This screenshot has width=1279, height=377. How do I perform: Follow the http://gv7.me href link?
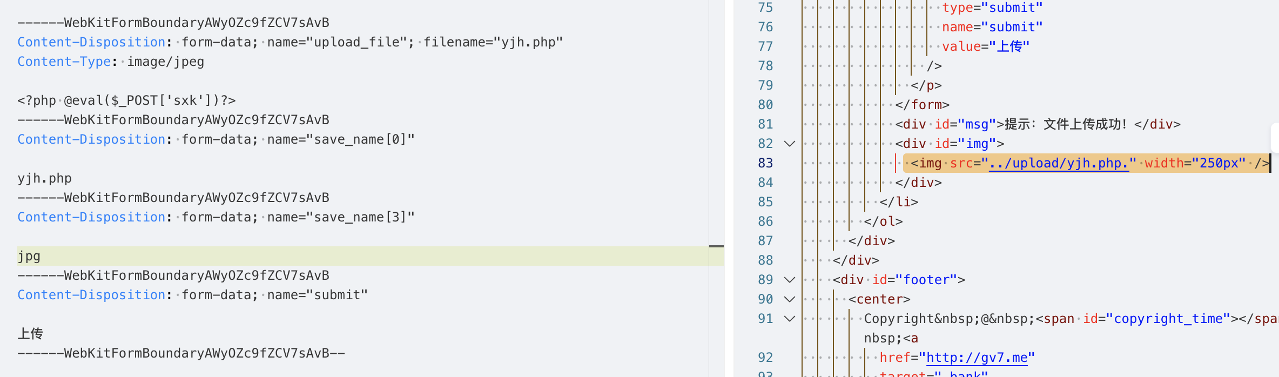click(x=977, y=358)
